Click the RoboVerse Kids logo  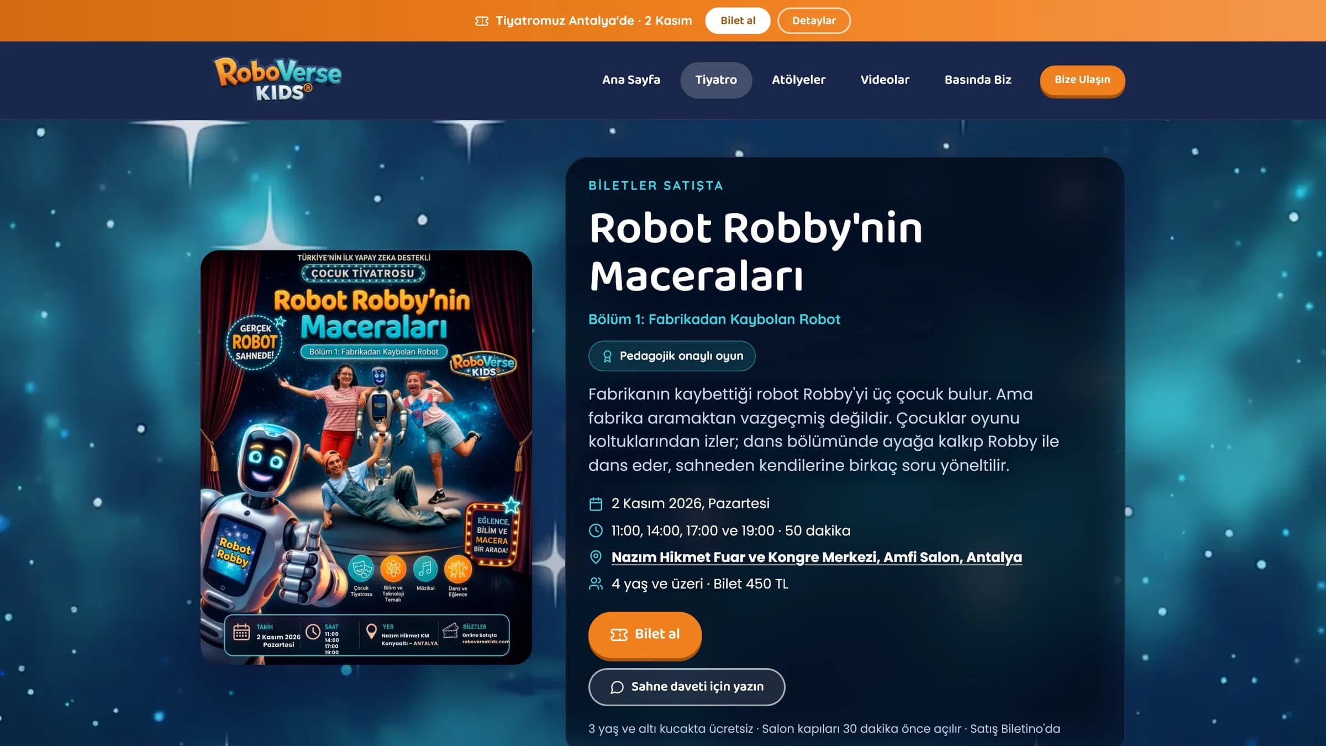(278, 80)
